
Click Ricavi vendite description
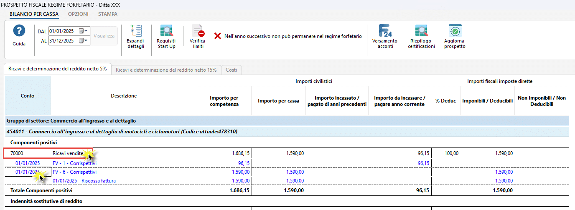(x=68, y=153)
